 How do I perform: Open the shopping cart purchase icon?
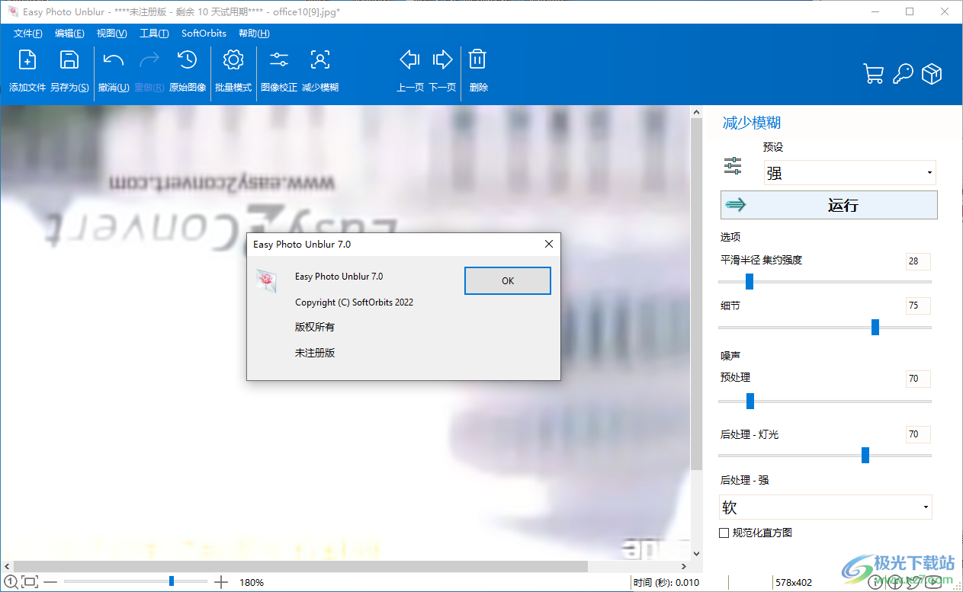(873, 74)
